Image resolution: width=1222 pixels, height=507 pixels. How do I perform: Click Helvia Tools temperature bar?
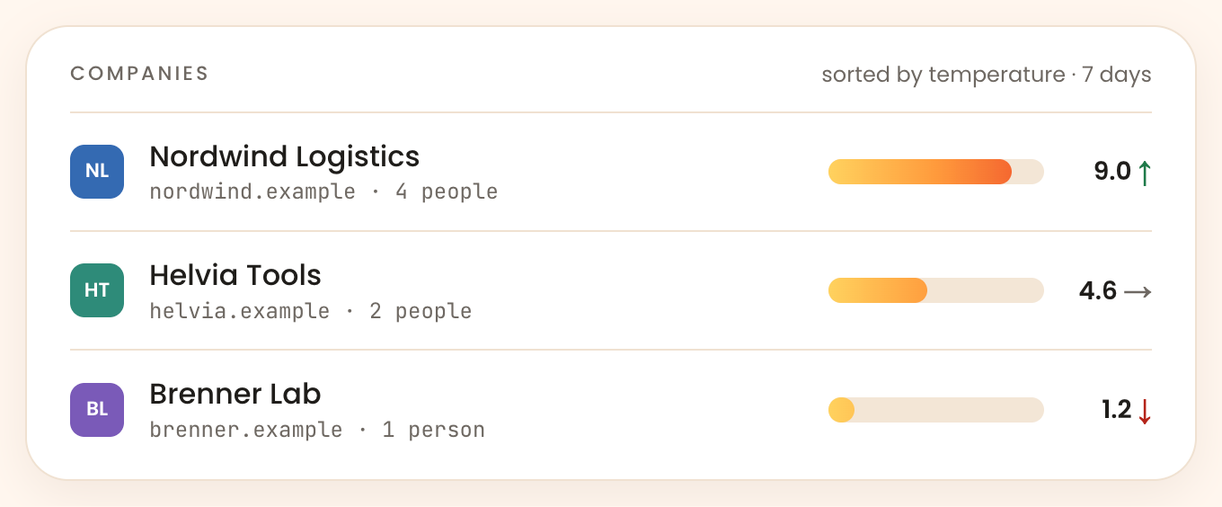pos(935,290)
